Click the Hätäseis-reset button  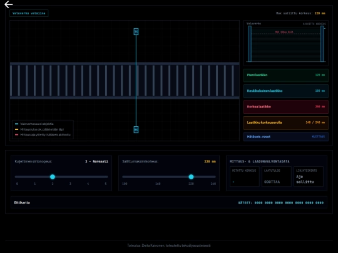pos(286,137)
